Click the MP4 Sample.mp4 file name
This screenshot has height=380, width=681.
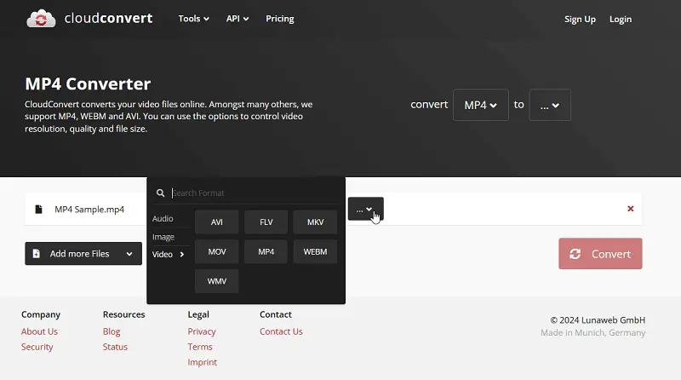[89, 209]
